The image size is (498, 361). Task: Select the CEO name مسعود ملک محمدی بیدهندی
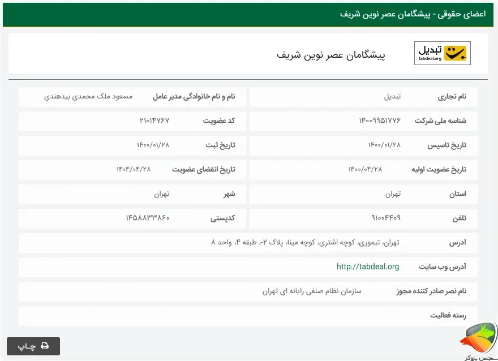pyautogui.click(x=88, y=97)
